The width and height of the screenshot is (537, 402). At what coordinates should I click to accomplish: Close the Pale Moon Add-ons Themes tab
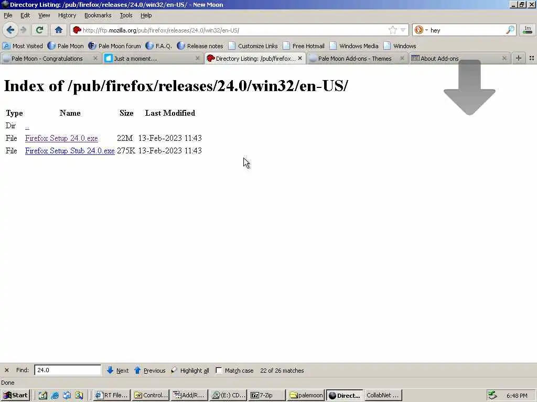402,59
